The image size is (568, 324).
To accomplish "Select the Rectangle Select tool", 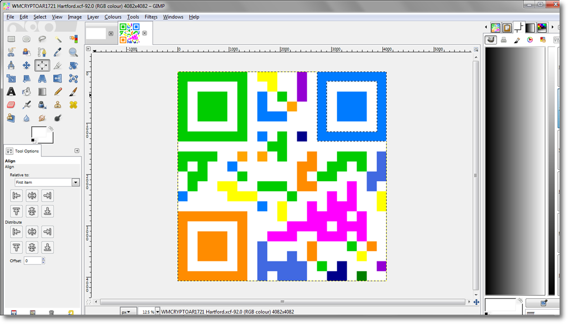I will (11, 39).
